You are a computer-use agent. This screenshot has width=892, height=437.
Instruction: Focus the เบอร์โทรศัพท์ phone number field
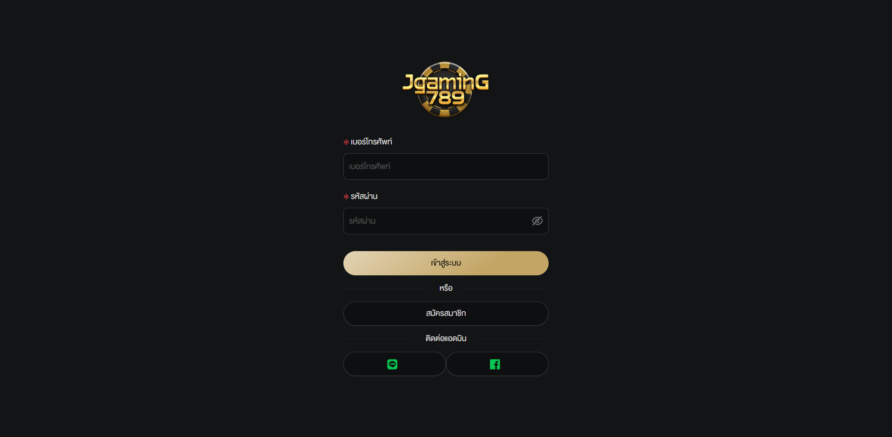(446, 166)
